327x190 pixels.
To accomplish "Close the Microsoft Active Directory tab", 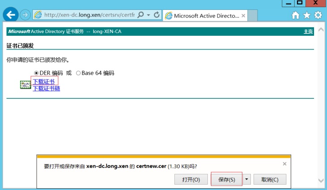I will tap(243, 16).
